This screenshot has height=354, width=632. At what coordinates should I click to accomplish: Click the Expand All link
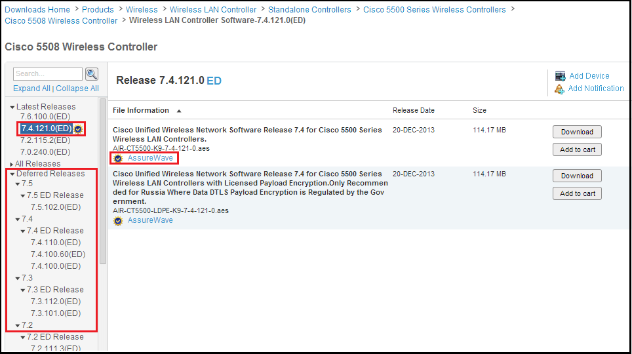click(x=31, y=88)
